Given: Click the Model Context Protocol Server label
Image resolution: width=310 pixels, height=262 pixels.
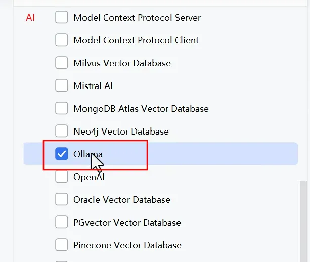Looking at the screenshot, I should click(x=137, y=18).
